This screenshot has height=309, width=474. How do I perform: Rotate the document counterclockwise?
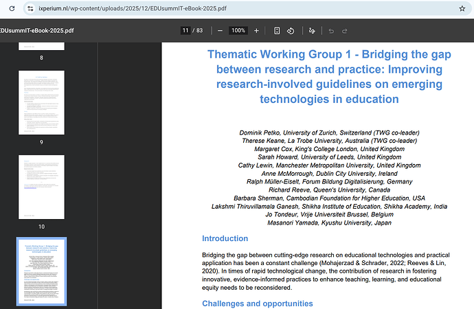(291, 31)
